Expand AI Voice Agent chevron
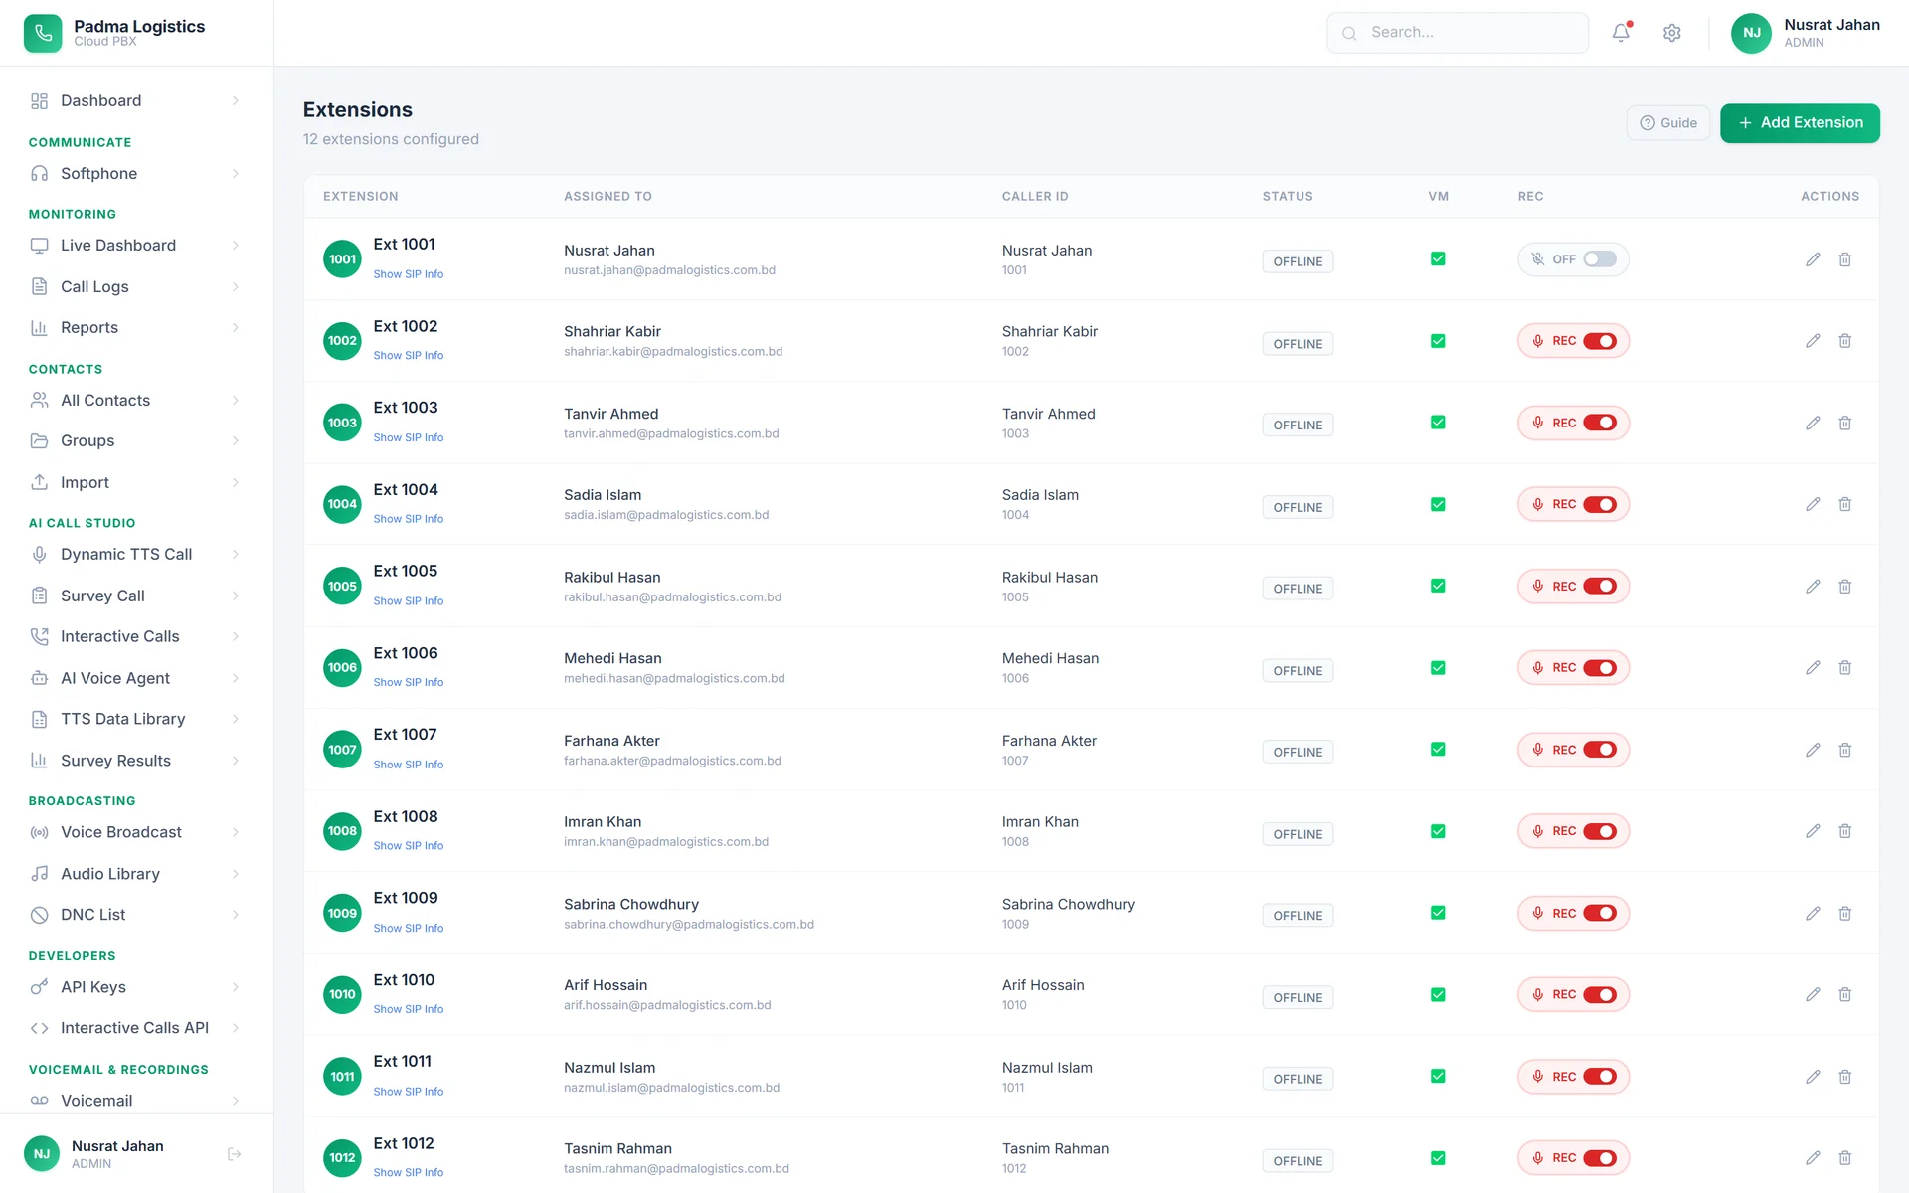Image resolution: width=1909 pixels, height=1193 pixels. (x=236, y=678)
